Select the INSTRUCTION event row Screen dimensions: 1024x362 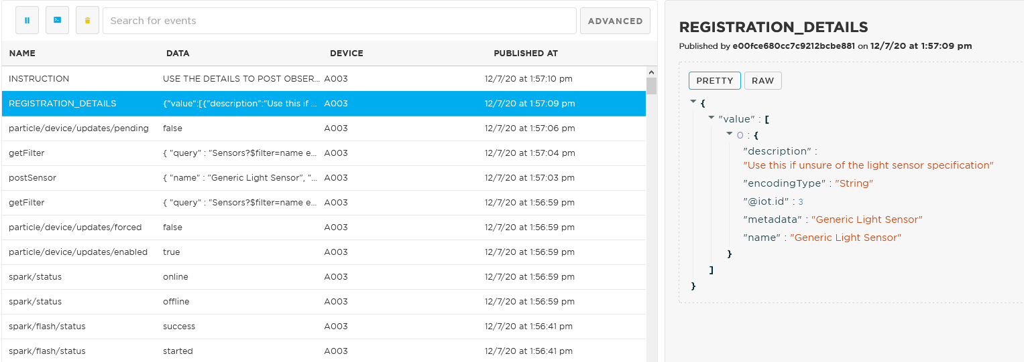(x=324, y=79)
